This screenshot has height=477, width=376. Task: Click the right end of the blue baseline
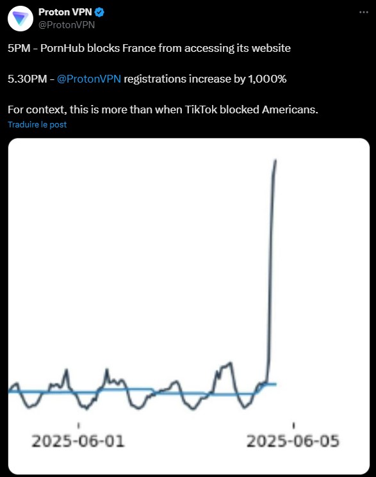[x=275, y=384]
